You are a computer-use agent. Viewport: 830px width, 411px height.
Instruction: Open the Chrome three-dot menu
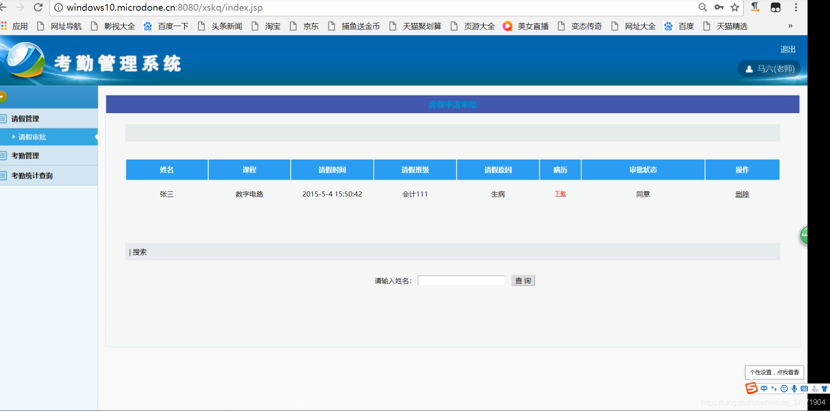796,7
